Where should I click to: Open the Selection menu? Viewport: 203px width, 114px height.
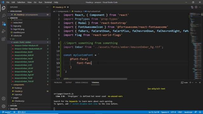point(21,2)
